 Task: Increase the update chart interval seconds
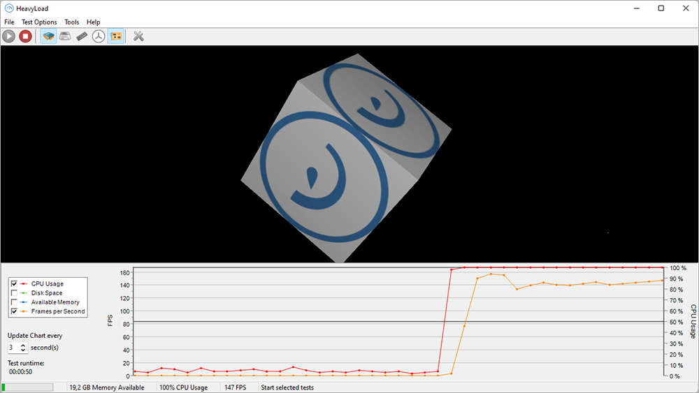click(23, 345)
